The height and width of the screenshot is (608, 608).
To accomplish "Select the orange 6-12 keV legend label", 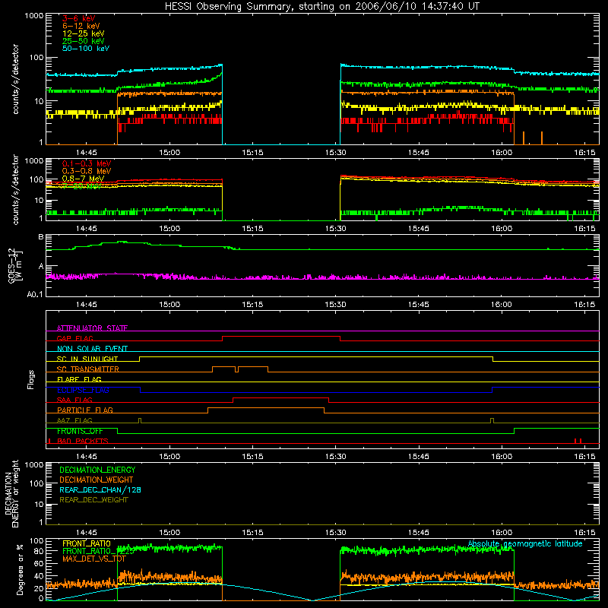I will (x=81, y=26).
